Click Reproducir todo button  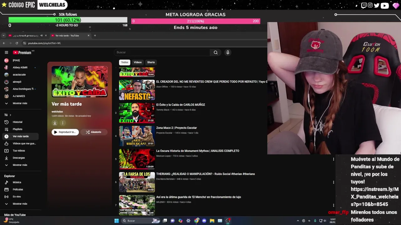65,132
